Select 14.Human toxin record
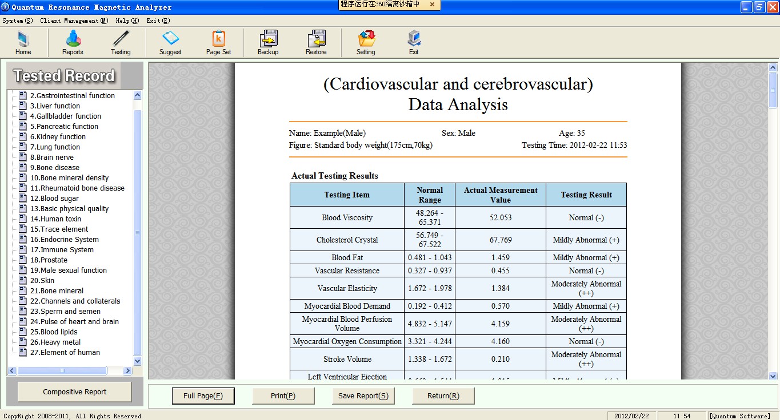The image size is (780, 420). pyautogui.click(x=55, y=219)
